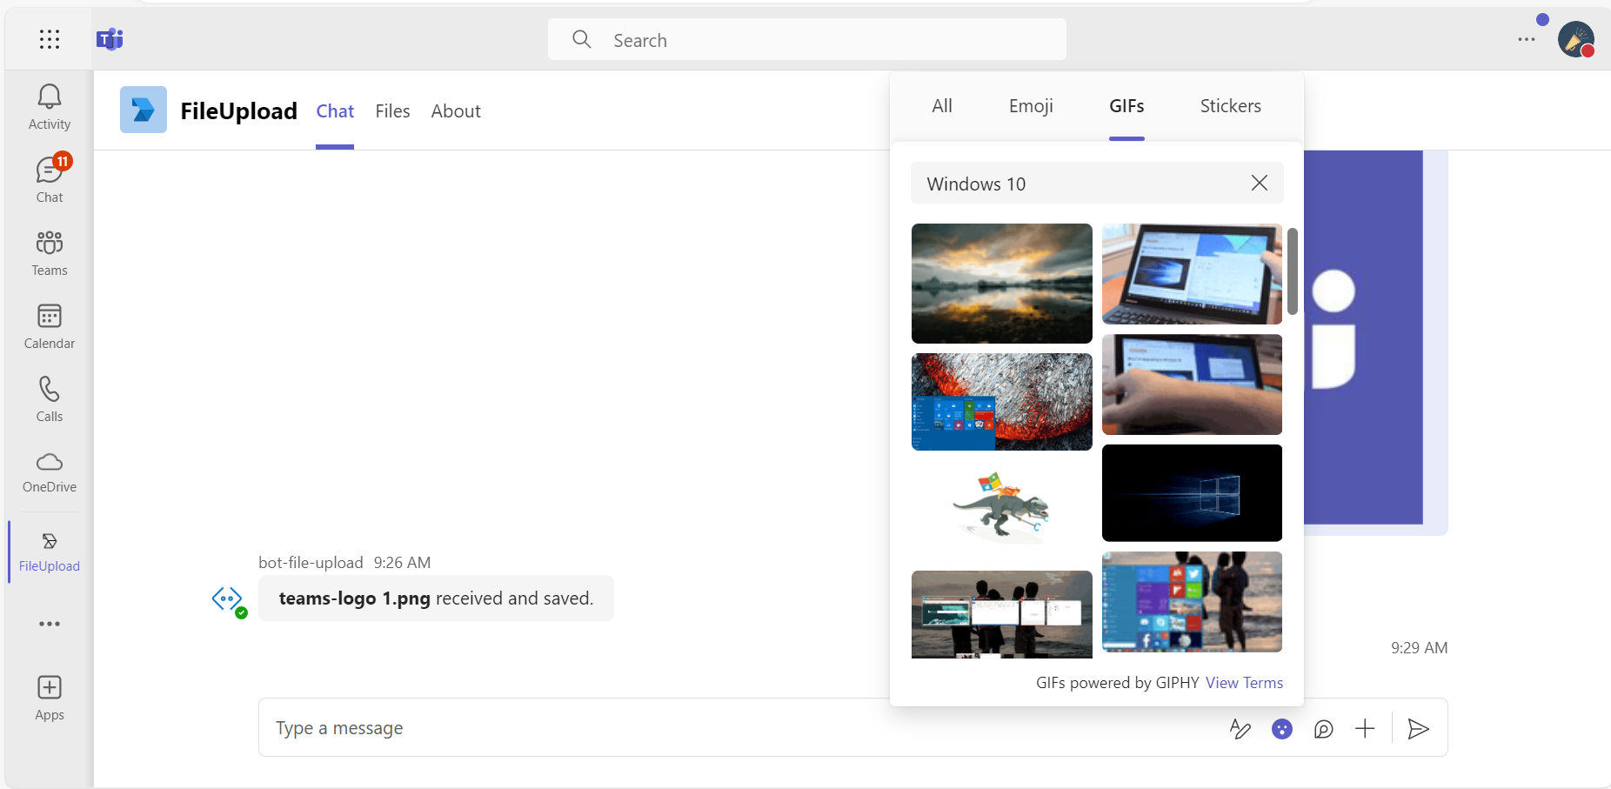Select the FileUpload app in sidebar
Screen dimensions: 1611x789
[50, 552]
